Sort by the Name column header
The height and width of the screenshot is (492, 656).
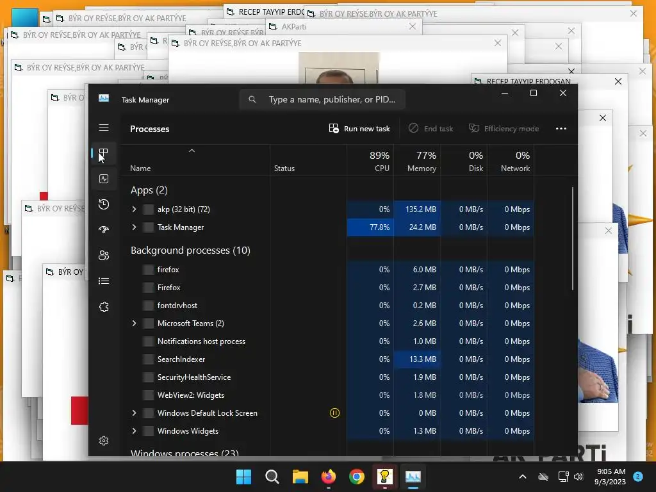195,161
